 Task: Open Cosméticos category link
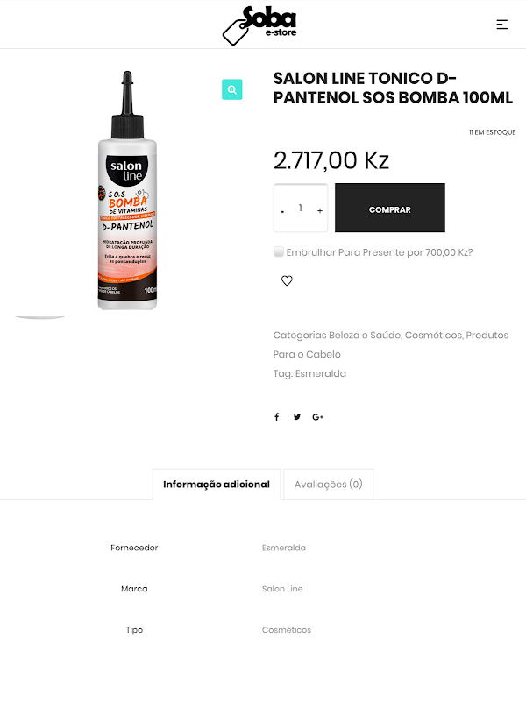pyautogui.click(x=433, y=336)
